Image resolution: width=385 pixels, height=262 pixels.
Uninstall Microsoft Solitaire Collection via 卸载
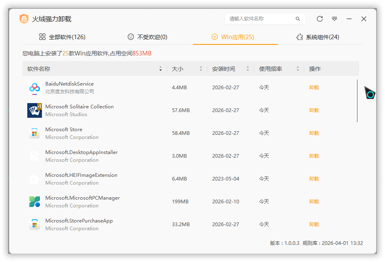pos(314,110)
